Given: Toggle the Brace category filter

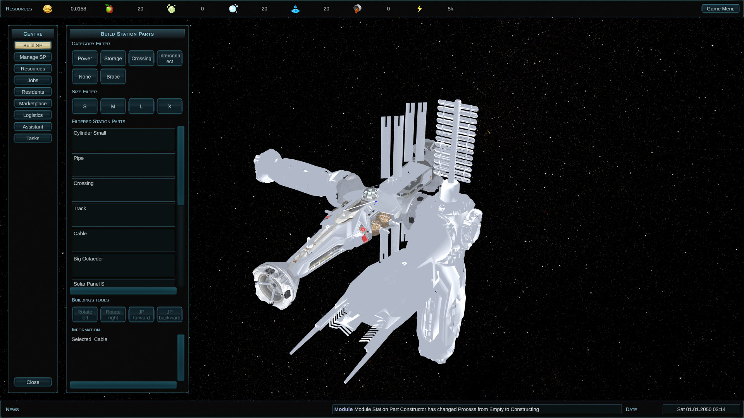Looking at the screenshot, I should point(113,77).
